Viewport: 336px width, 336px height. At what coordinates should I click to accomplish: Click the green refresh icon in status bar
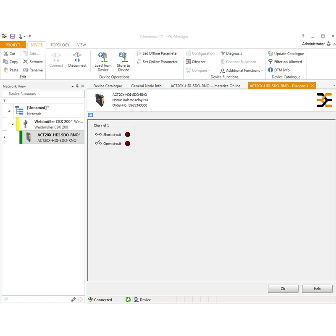pos(128,299)
